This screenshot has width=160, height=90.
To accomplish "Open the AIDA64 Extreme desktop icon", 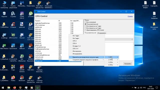I will point(22,68).
